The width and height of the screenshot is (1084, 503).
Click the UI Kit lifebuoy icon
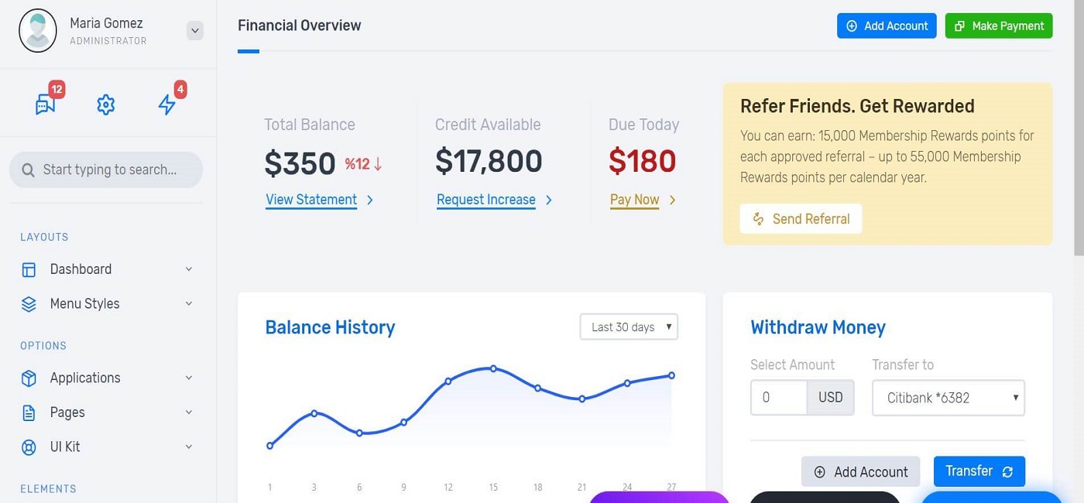[x=29, y=447]
